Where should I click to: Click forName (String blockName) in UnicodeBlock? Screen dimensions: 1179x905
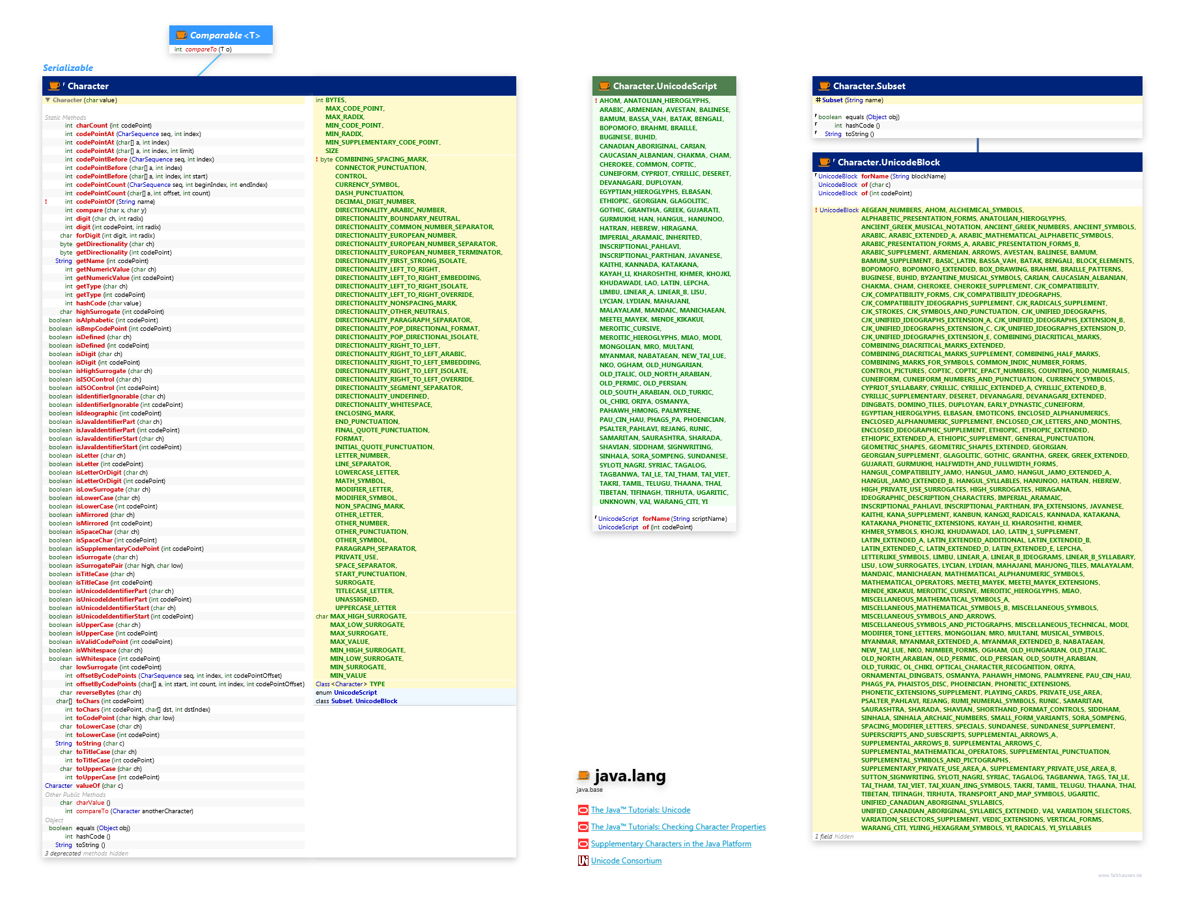(x=904, y=176)
